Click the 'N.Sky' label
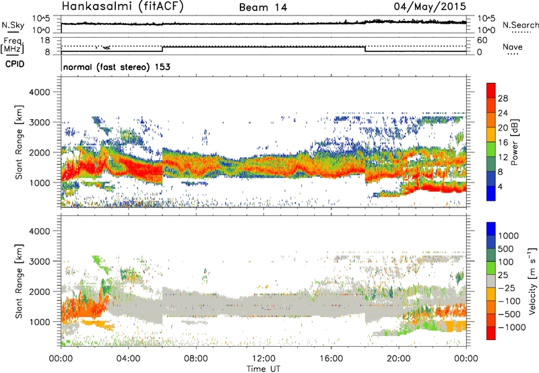539x373 pixels. (13, 25)
